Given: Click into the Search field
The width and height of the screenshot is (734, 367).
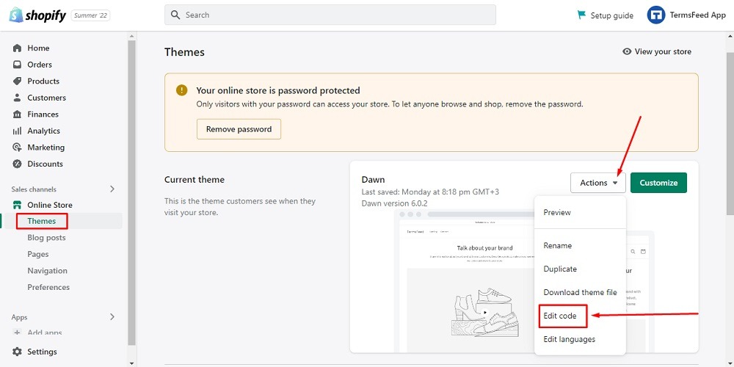Looking at the screenshot, I should pos(330,15).
